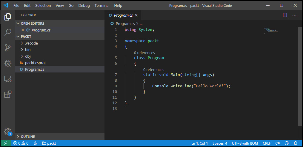Click the editor minimap preview
The image size is (303, 147).
coord(271,30)
